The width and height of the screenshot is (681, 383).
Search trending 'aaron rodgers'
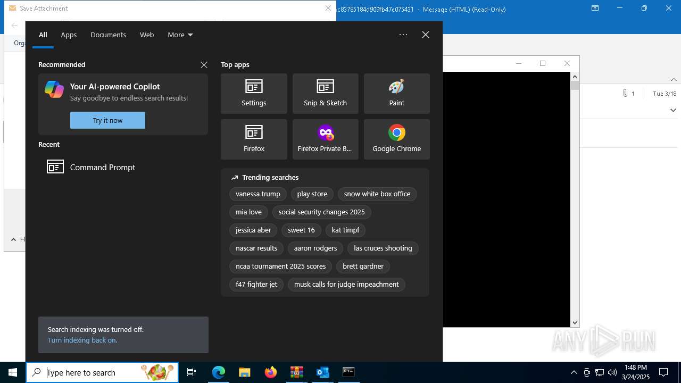315,248
